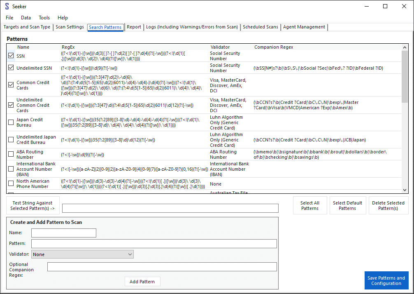Viewport: 414px width, 294px height.
Task: Click the Companion Regex column header
Action: point(274,47)
